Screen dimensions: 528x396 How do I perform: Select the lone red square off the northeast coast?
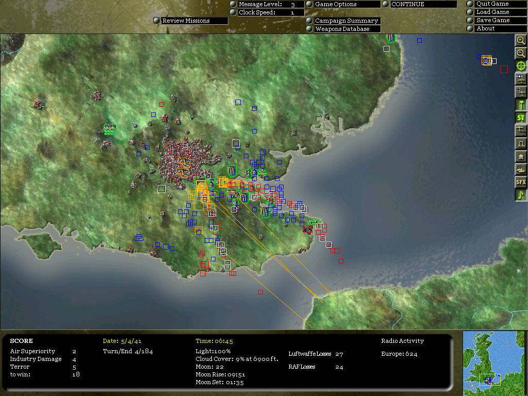coord(504,70)
